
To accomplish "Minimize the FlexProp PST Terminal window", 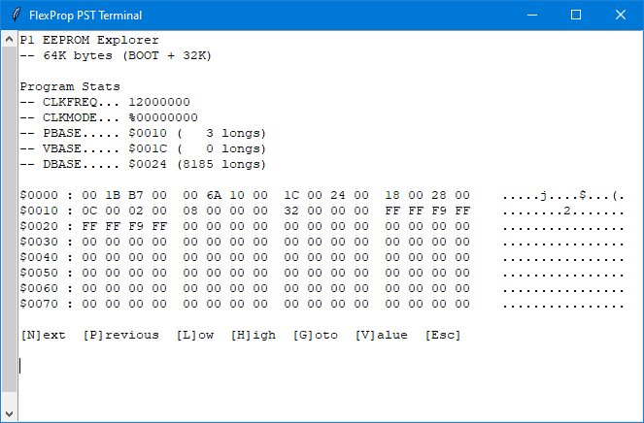I will (531, 15).
